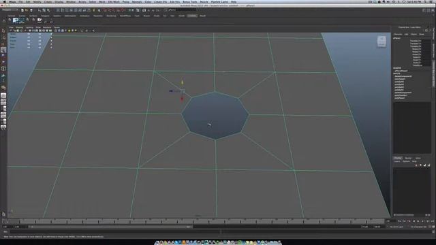Open the Bonus Tools menu
The image size is (436, 245).
click(x=190, y=1)
